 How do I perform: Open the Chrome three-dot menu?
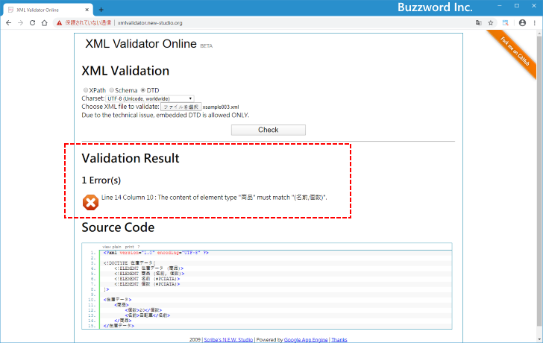pos(534,23)
